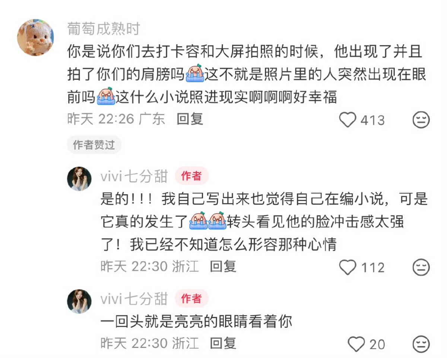Open the username 葡萄成熟时
Image resolution: width=447 pixels, height=358 pixels.
click(103, 28)
